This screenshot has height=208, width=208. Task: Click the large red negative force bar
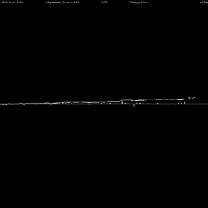(x=134, y=106)
